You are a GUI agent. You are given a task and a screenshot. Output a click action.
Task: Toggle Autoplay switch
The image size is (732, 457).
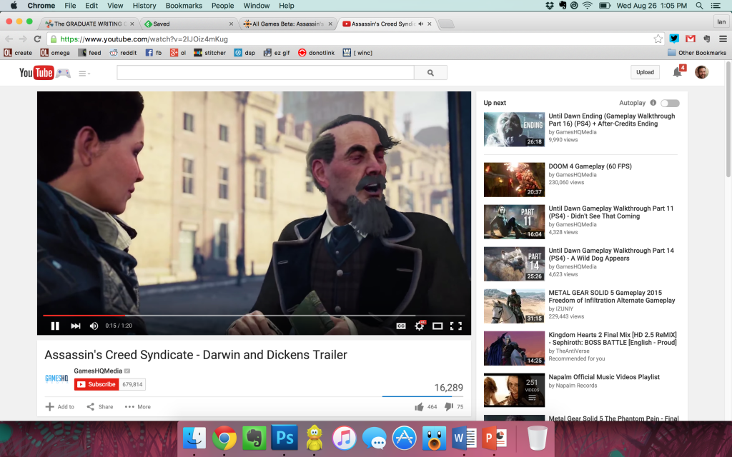(x=670, y=103)
